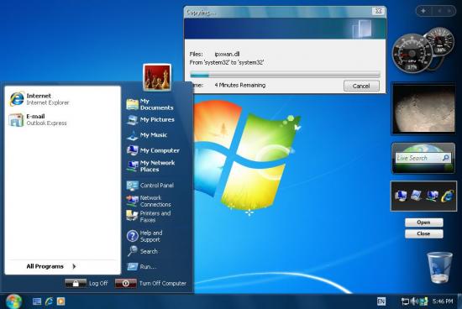Close the Copying dialog with X
The height and width of the screenshot is (309, 462).
pyautogui.click(x=378, y=11)
